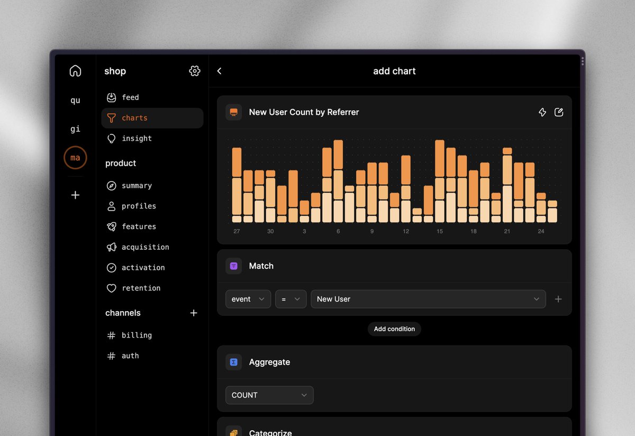The height and width of the screenshot is (436, 635).
Task: Click the yellow Categorize icon
Action: 234,432
